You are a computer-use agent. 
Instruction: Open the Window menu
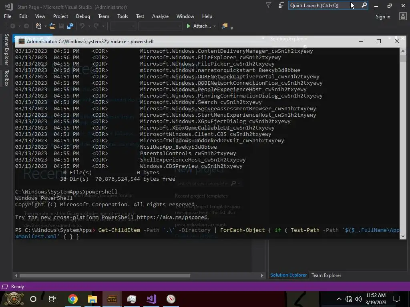point(185,16)
